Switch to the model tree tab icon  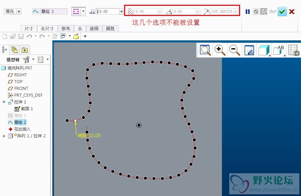(x=4, y=50)
